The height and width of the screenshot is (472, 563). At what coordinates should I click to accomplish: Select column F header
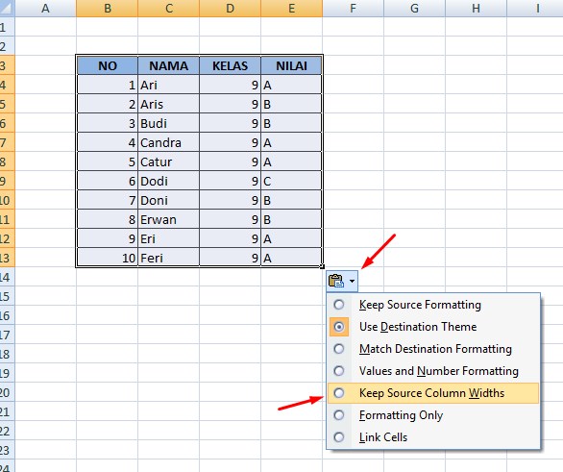[353, 8]
